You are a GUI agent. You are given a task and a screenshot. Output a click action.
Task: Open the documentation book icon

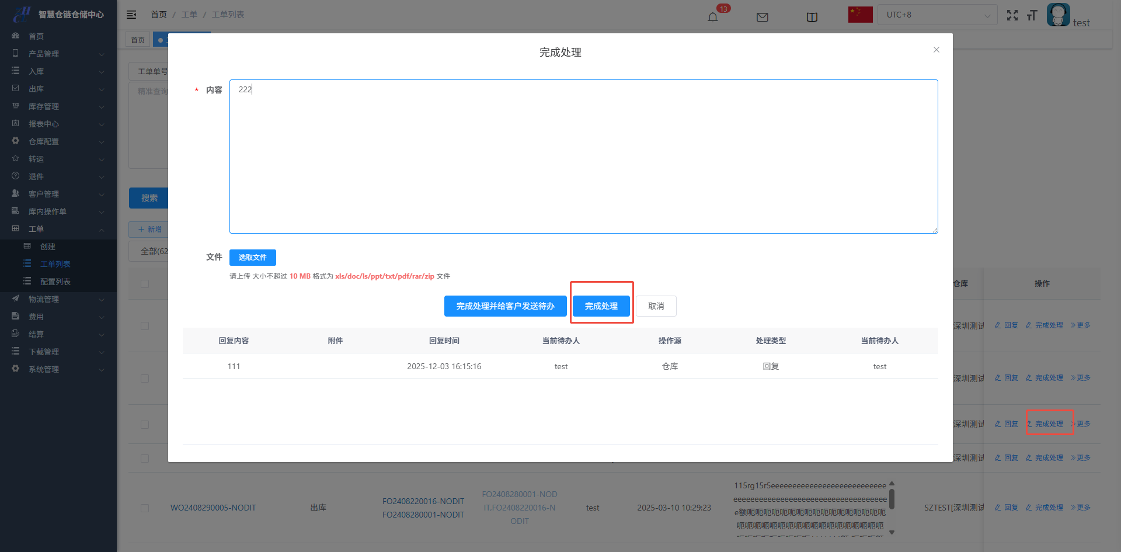pos(812,17)
